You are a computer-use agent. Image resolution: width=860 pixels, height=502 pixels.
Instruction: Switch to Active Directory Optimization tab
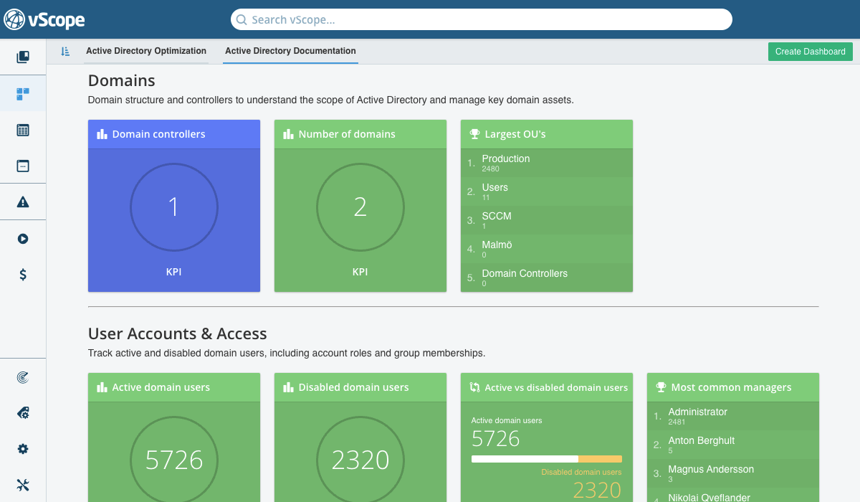point(146,51)
